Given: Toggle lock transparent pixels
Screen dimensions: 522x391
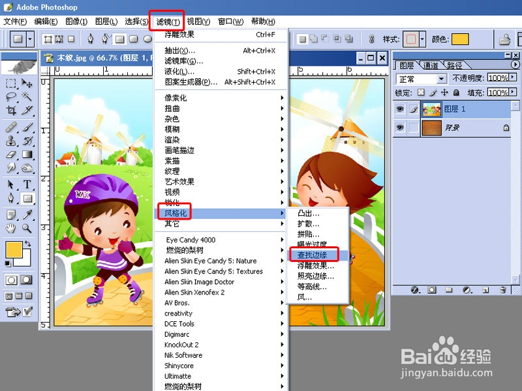Looking at the screenshot, I should pos(421,92).
